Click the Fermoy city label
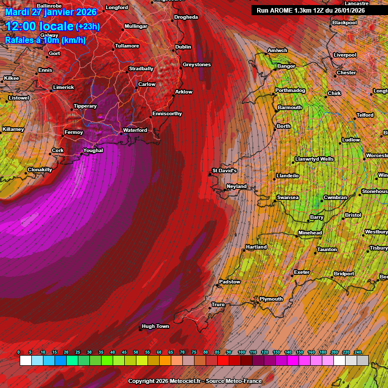 point(74,132)
